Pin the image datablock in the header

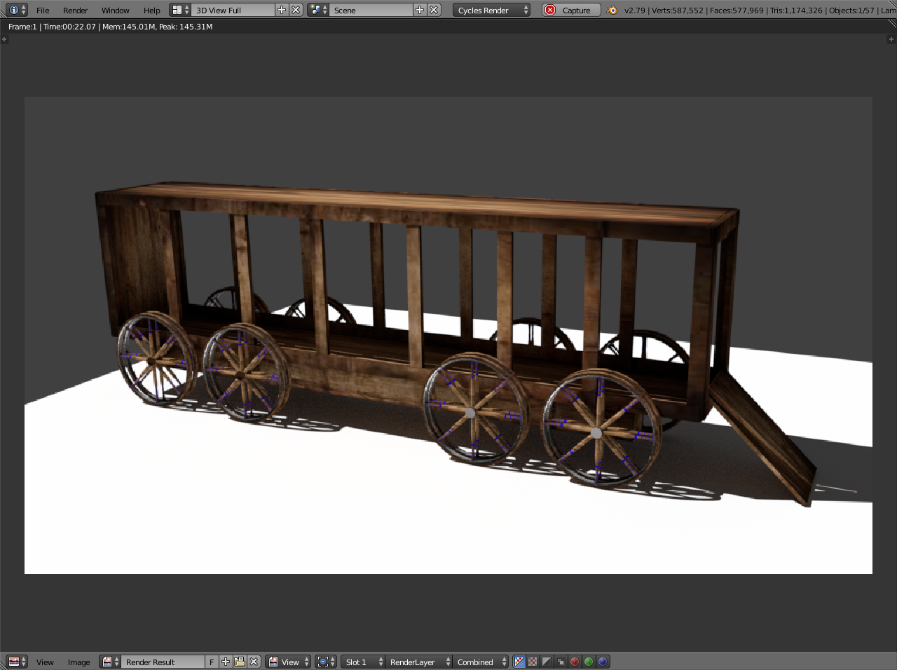(x=324, y=662)
